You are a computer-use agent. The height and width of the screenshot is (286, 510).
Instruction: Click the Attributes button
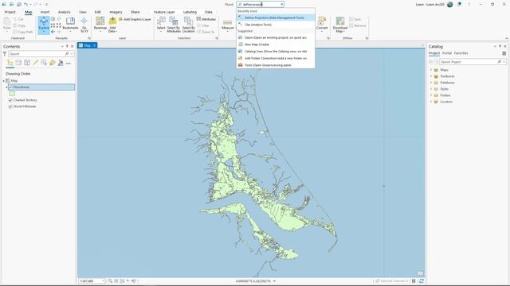206,19
